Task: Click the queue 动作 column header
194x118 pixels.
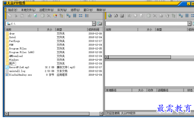Action: tap(152, 90)
